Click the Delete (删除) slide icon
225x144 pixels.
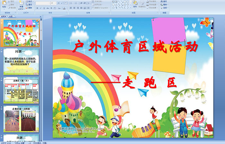[x=27, y=8]
